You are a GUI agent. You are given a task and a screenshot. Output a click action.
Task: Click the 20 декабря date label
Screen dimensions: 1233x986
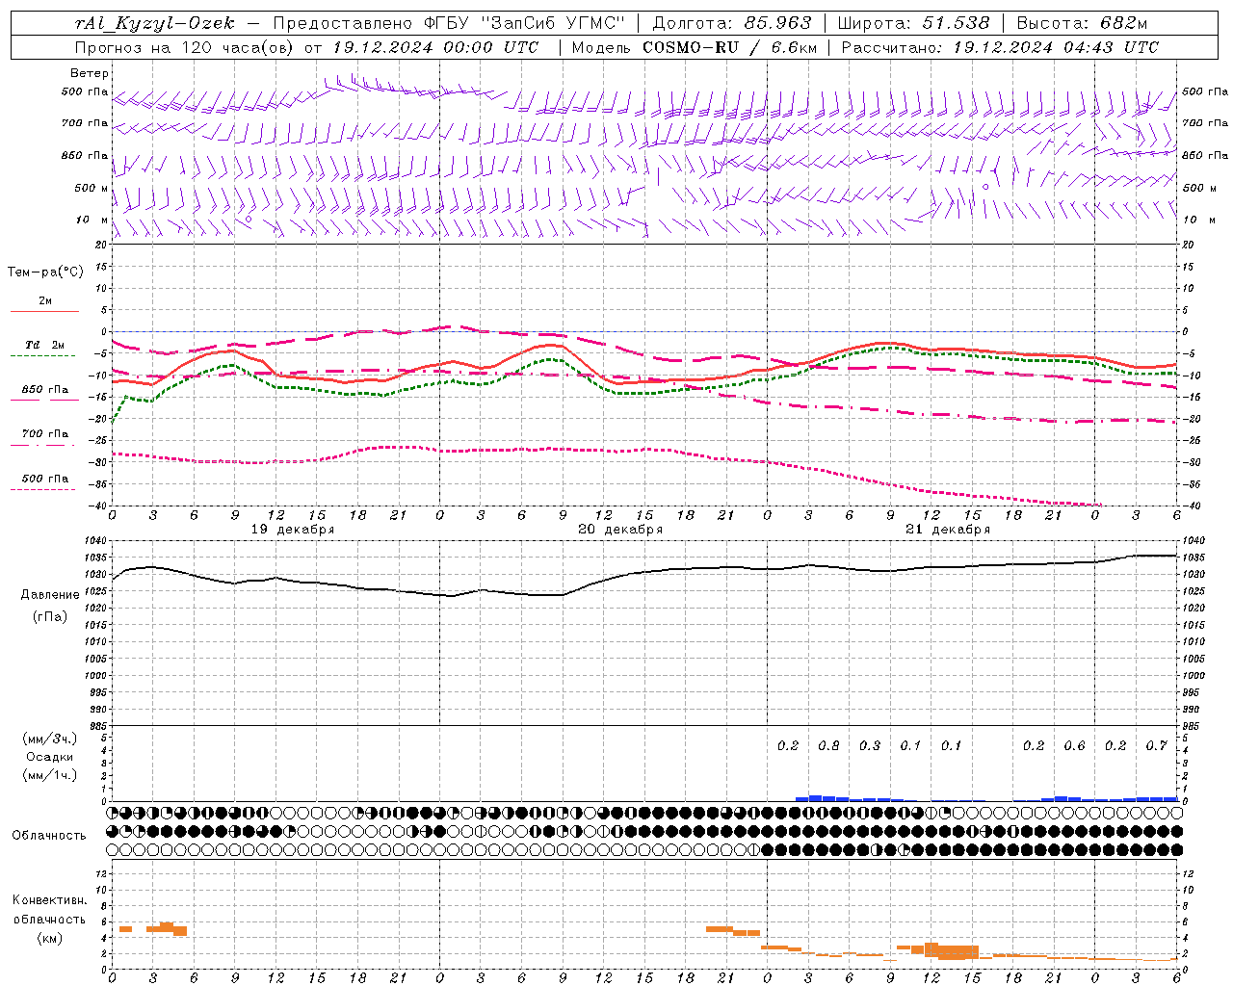[620, 530]
